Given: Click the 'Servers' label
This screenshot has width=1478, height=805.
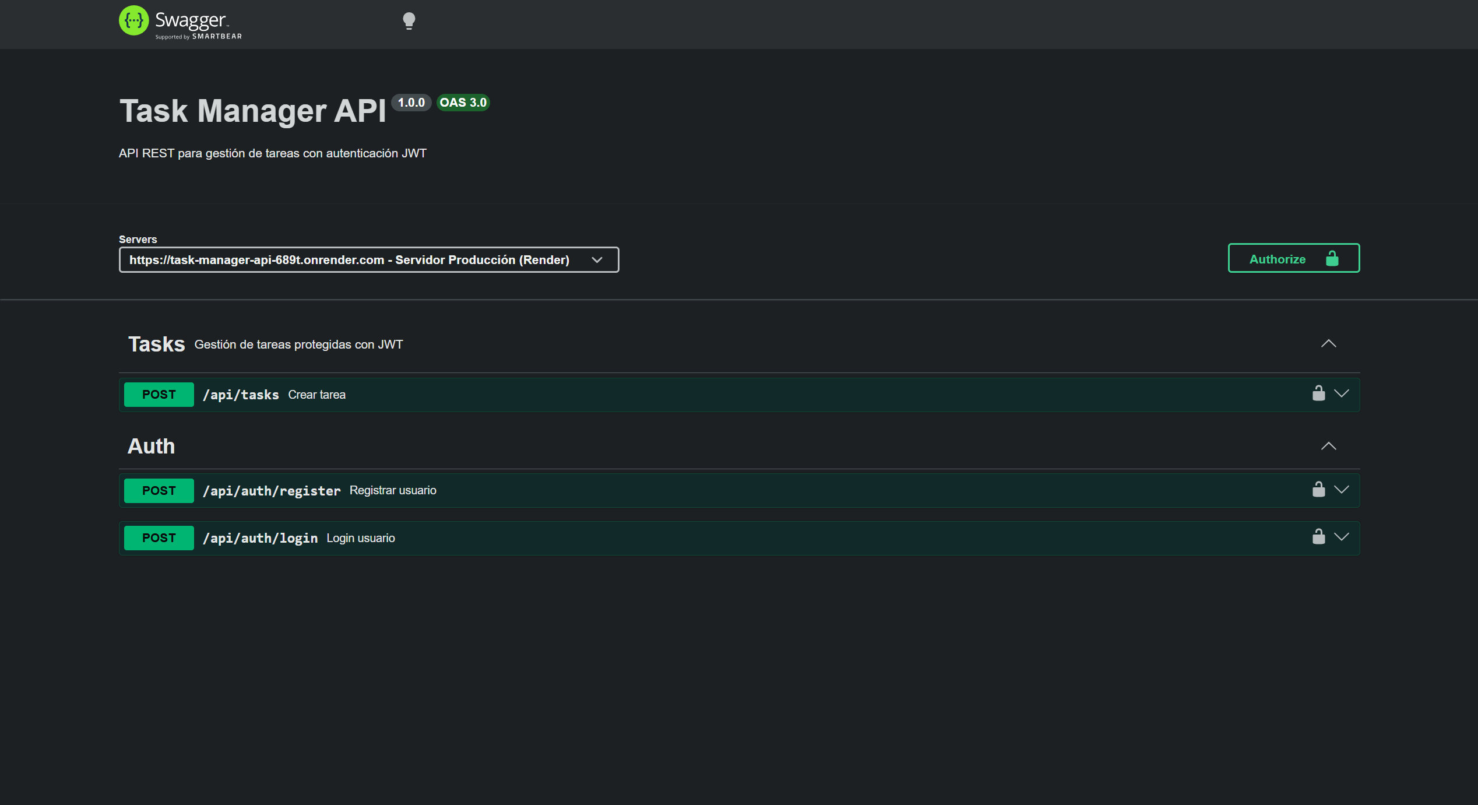Looking at the screenshot, I should click(138, 240).
